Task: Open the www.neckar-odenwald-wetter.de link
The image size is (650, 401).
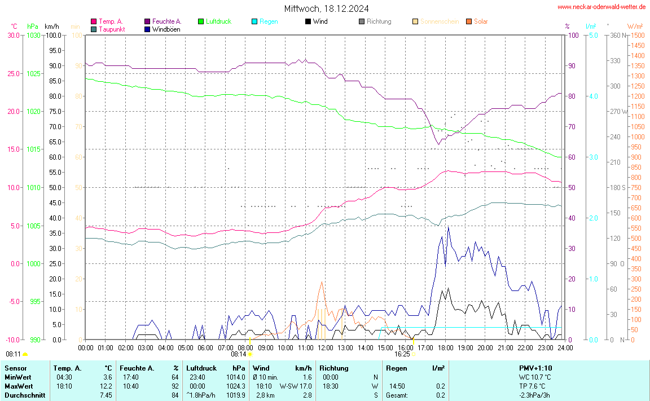Action: pos(601,7)
